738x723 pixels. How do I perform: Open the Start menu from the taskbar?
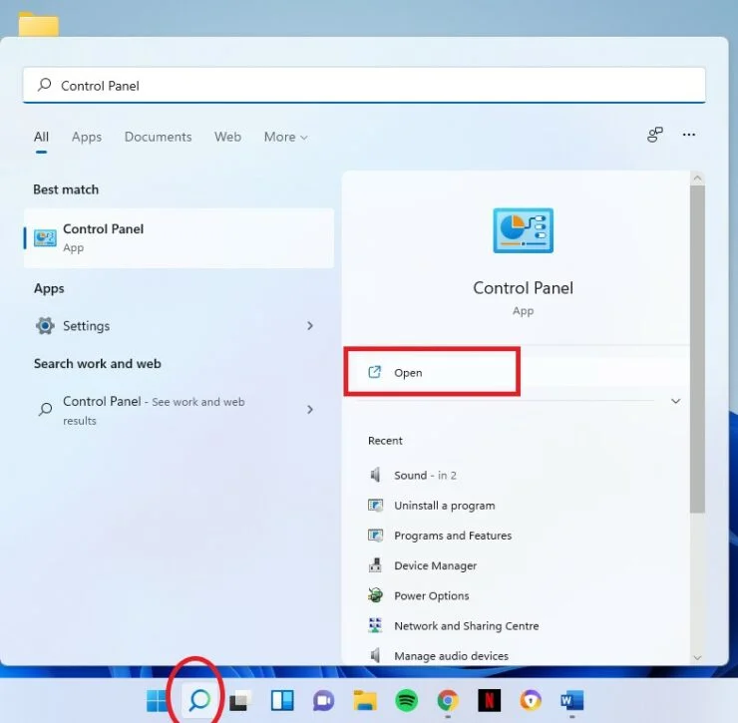tap(157, 700)
